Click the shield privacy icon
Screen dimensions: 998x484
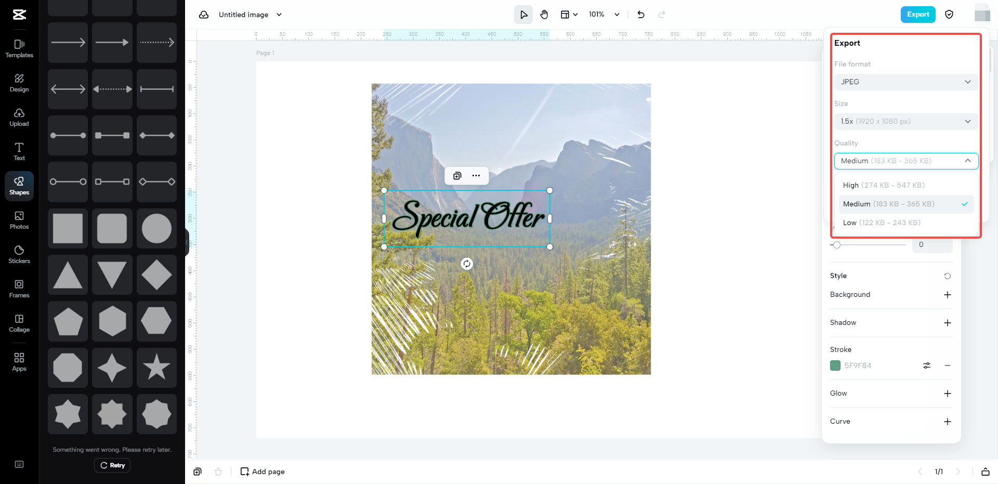(x=949, y=15)
